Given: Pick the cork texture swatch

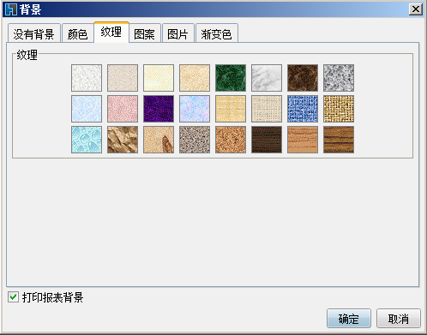Looking at the screenshot, I should click(x=231, y=140).
